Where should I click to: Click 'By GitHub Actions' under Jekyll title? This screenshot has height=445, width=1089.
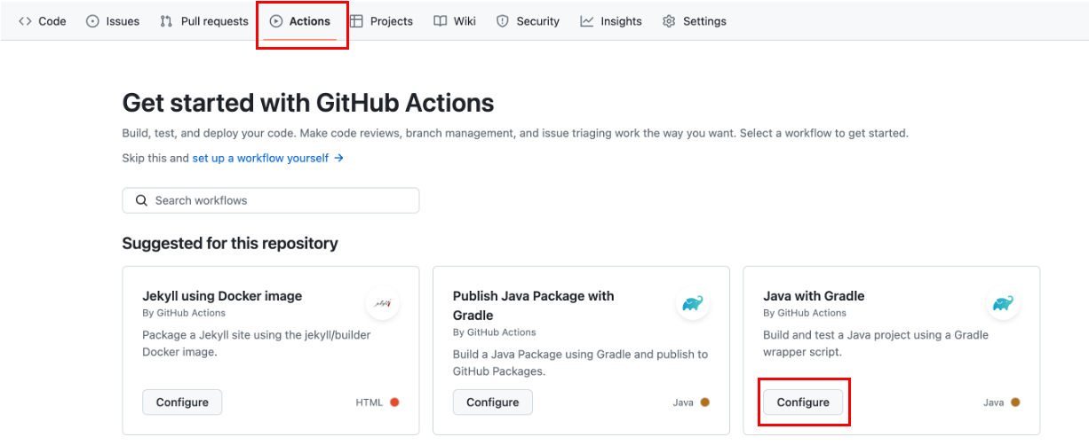(184, 313)
